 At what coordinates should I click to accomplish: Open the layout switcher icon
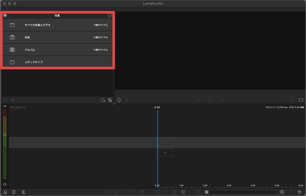tap(282, 192)
